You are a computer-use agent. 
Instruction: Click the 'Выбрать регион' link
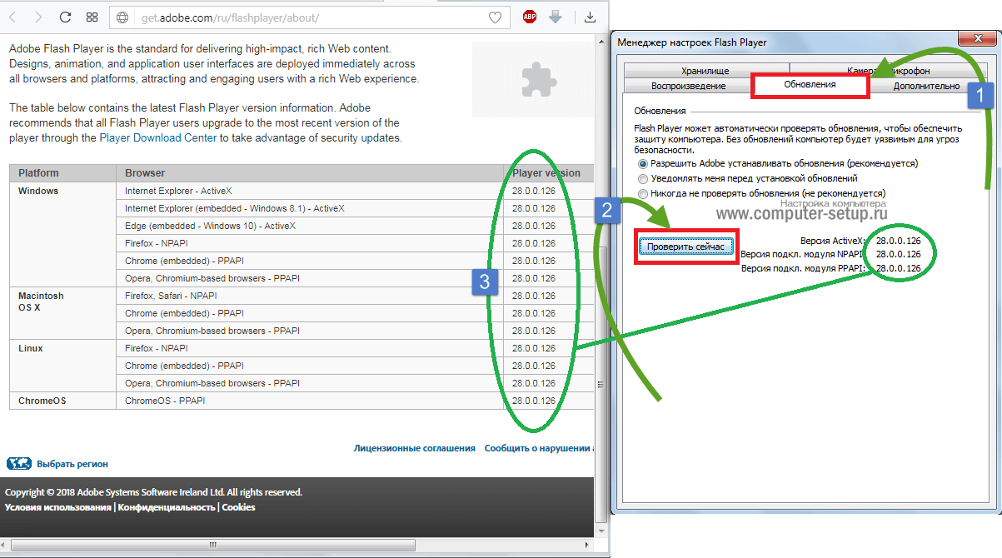tap(72, 464)
